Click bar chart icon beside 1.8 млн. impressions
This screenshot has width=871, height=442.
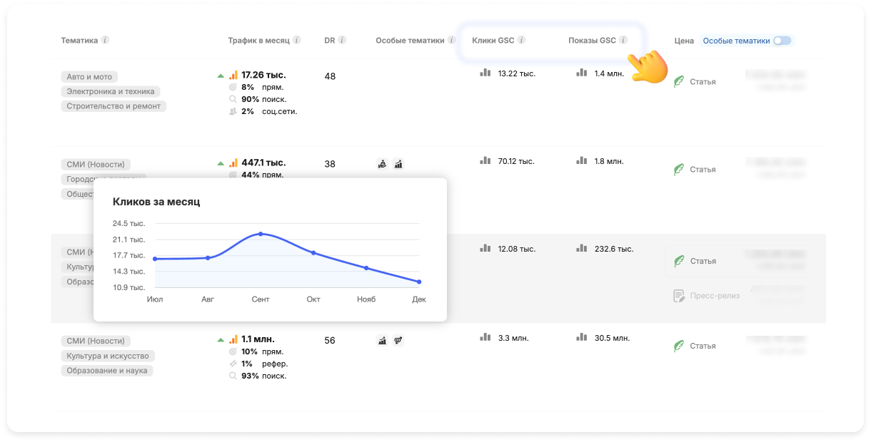(x=582, y=161)
